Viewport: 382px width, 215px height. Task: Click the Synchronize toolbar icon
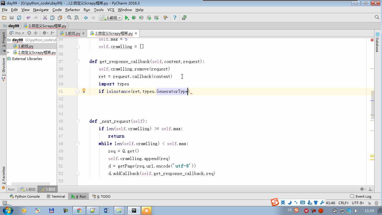19,18
